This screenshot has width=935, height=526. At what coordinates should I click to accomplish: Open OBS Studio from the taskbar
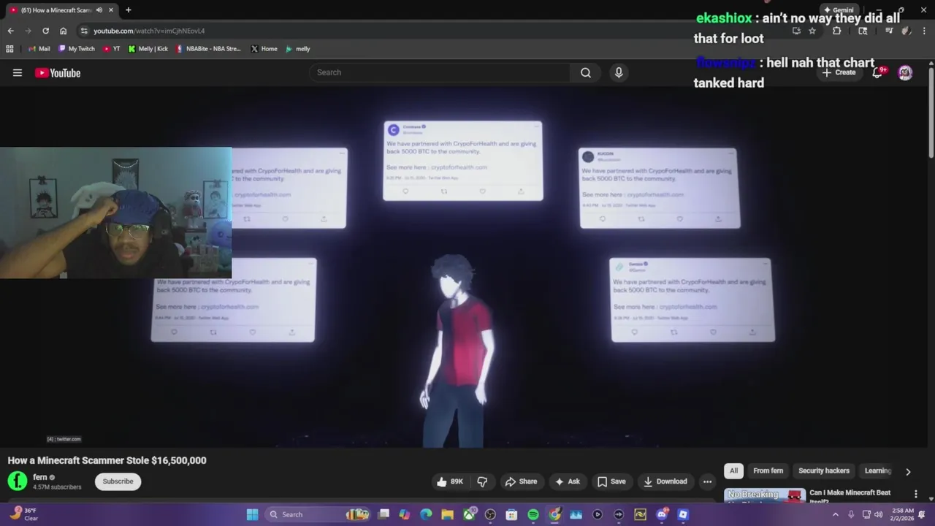490,514
